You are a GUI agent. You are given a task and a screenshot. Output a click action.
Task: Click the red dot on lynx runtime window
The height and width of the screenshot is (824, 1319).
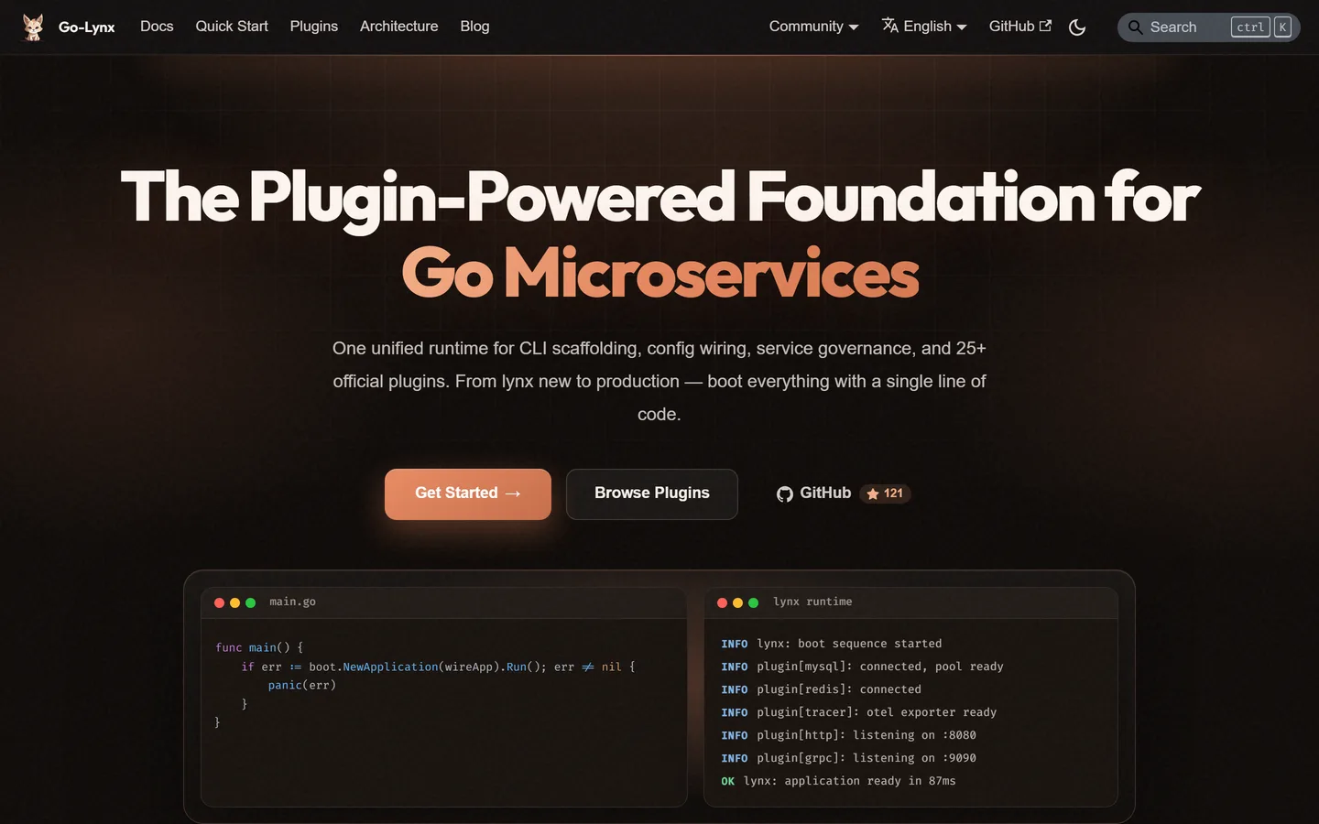click(723, 602)
